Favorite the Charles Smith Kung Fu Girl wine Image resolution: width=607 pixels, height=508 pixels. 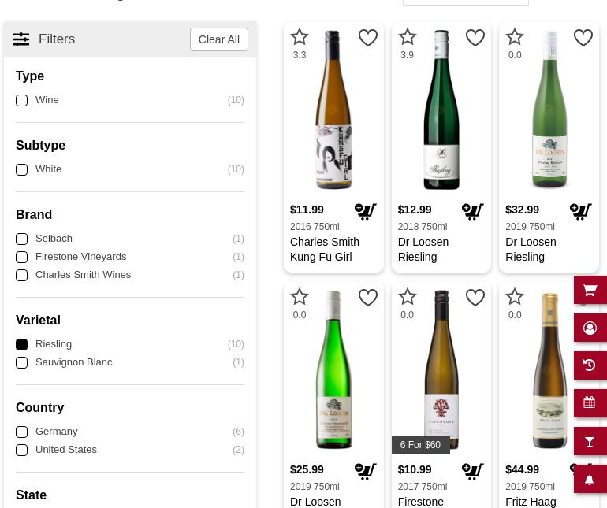click(367, 38)
